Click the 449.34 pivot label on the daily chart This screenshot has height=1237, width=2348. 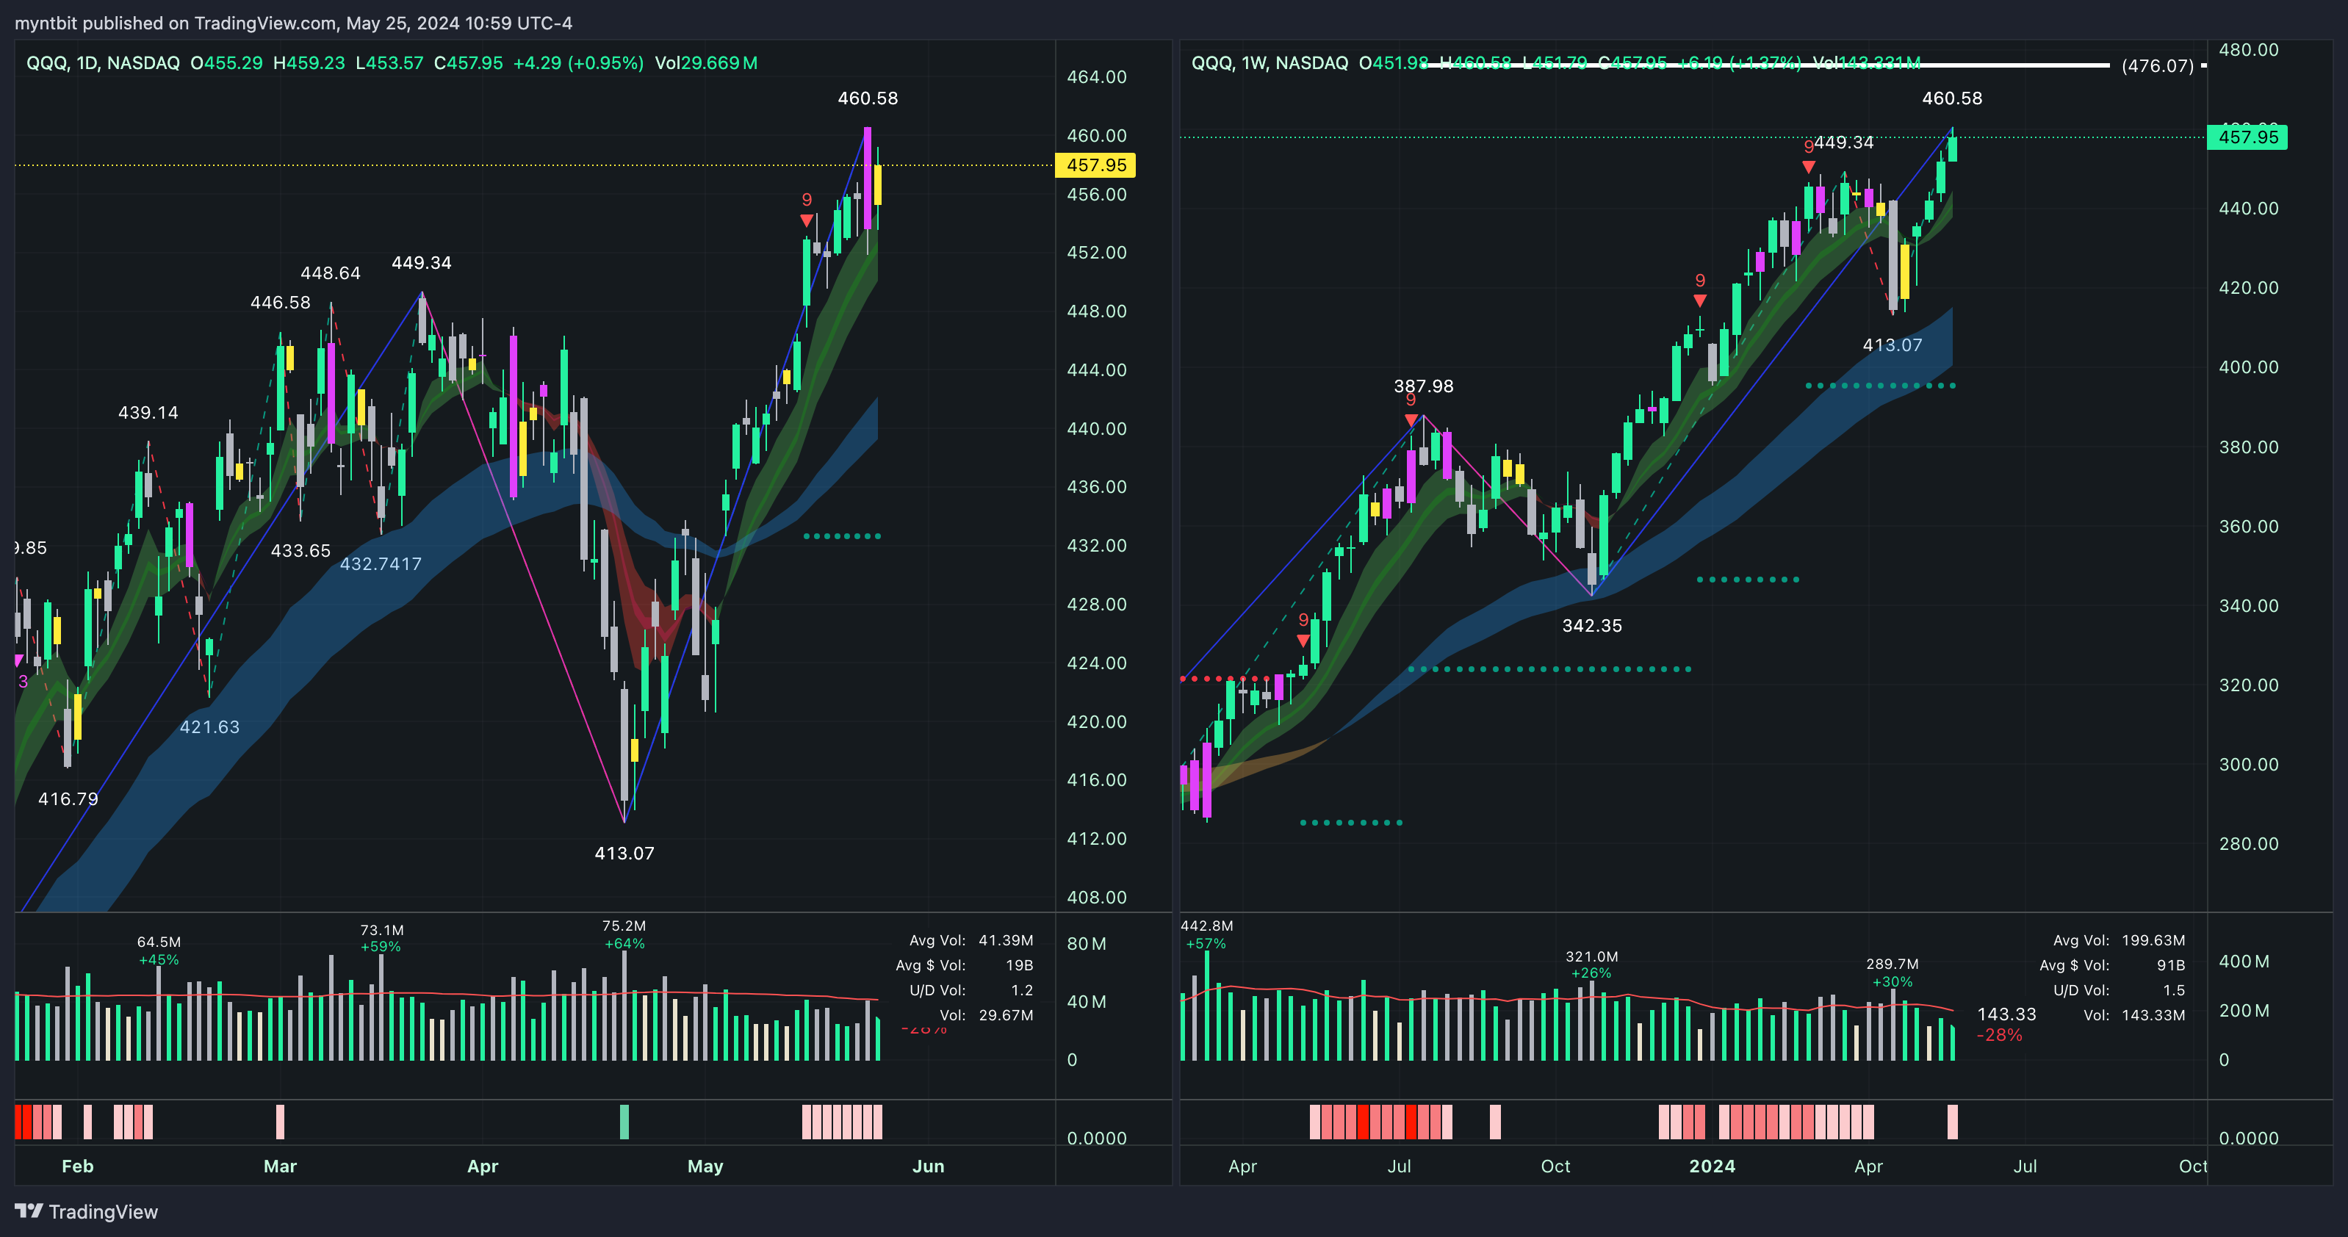pyautogui.click(x=421, y=262)
